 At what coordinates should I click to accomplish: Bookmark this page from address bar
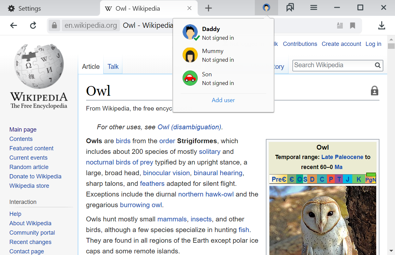tap(353, 26)
